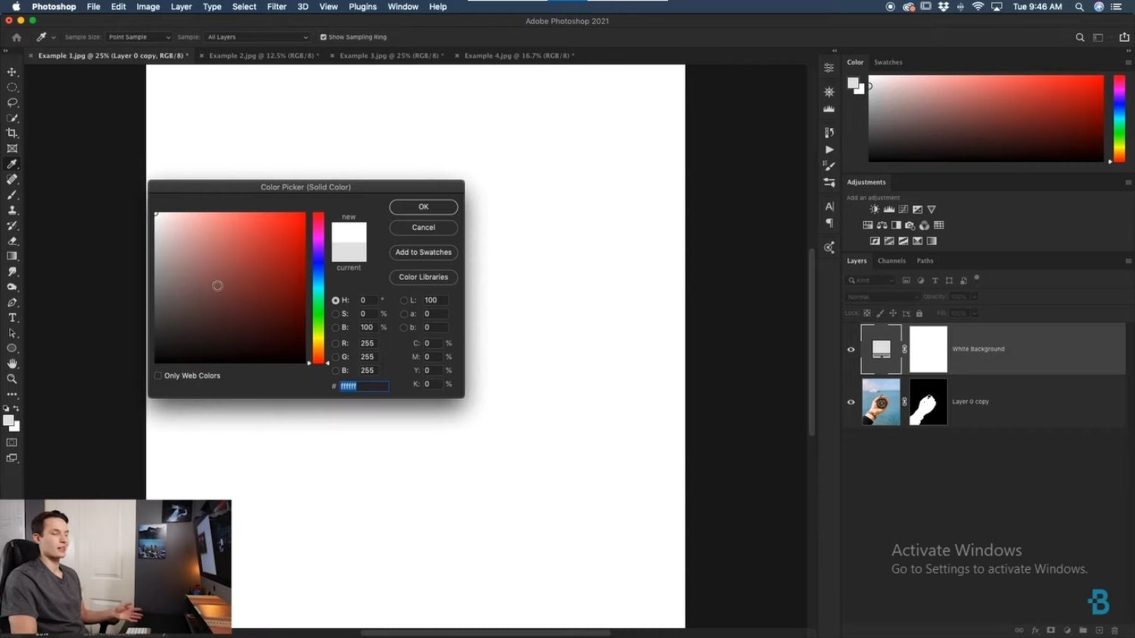Select the Move tool
Viewport: 1135px width, 638px height.
point(12,72)
